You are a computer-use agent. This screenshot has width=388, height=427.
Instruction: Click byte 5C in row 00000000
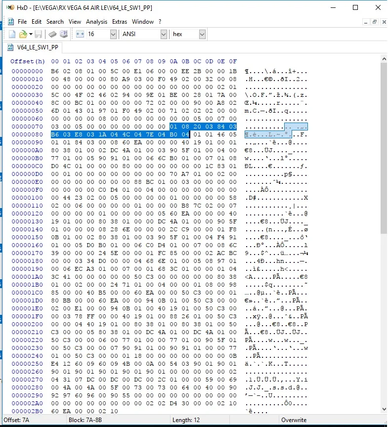click(x=114, y=71)
